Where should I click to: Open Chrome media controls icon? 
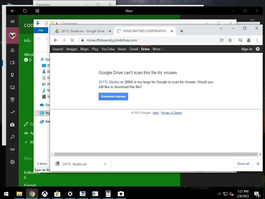pos(240,40)
